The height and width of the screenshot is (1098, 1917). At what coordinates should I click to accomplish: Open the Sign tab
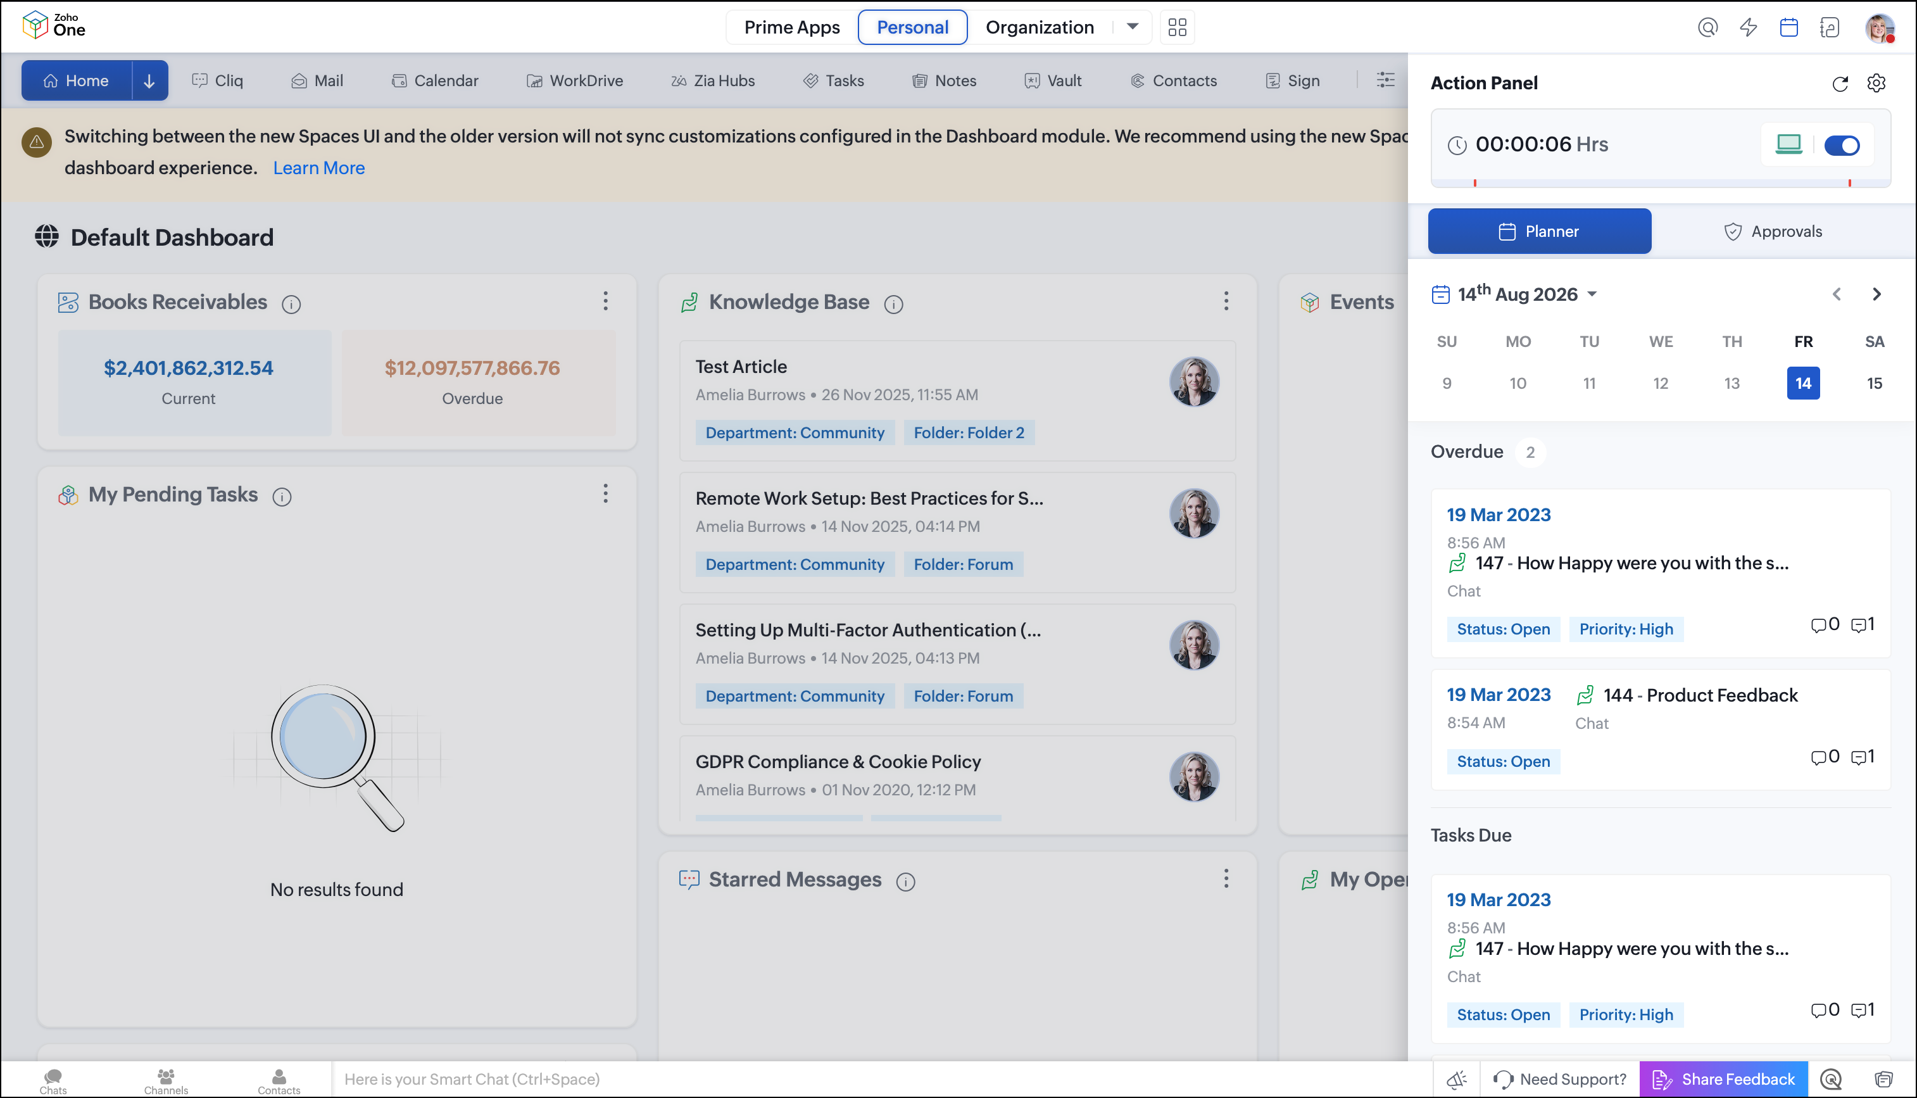[1293, 80]
